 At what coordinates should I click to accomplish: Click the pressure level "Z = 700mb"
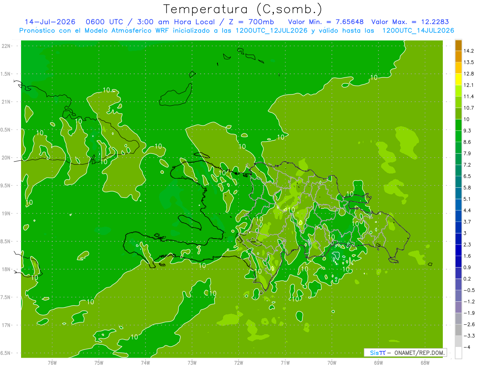(x=251, y=22)
